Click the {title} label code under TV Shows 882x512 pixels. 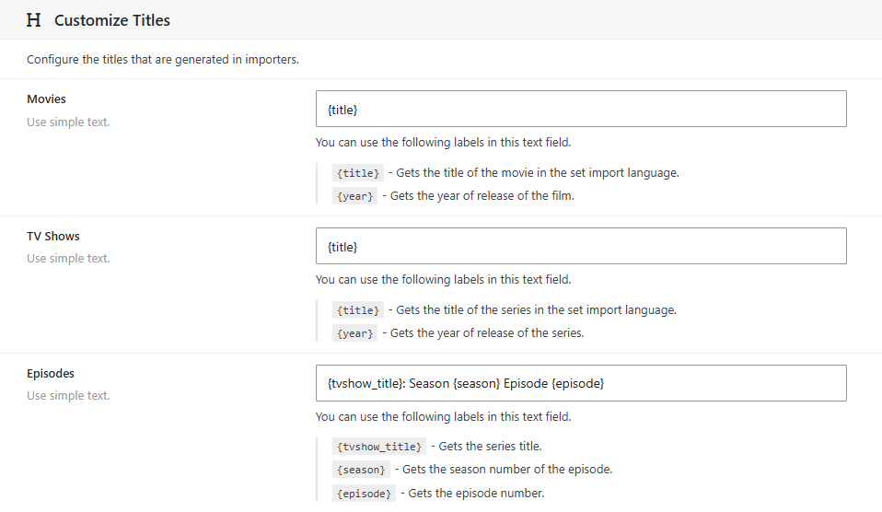tap(358, 310)
